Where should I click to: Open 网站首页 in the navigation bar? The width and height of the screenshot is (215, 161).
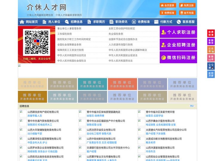click(x=32, y=22)
